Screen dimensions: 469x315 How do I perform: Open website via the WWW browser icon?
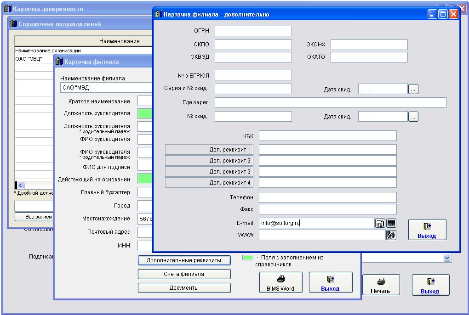click(x=391, y=235)
